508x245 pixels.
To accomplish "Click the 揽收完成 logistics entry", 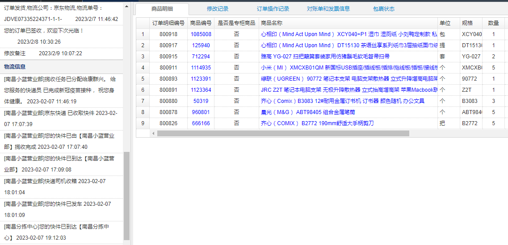I will pyautogui.click(x=62, y=141).
